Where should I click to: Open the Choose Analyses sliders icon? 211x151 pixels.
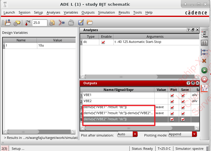(204, 43)
